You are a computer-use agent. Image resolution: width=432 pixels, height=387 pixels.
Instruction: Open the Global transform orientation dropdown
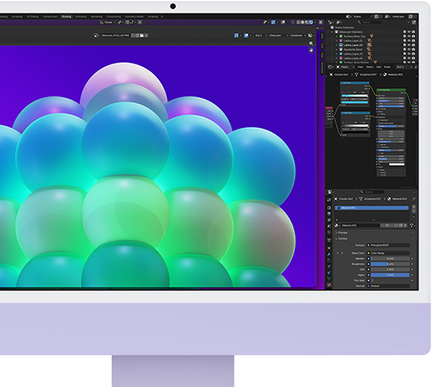coord(107,22)
